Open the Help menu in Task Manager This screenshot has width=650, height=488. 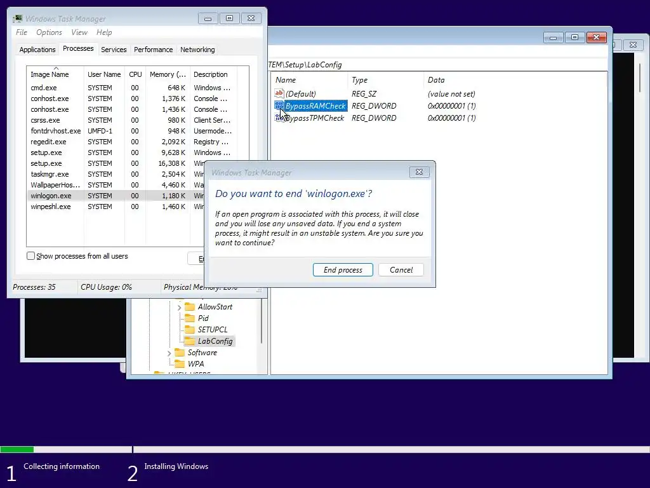104,32
